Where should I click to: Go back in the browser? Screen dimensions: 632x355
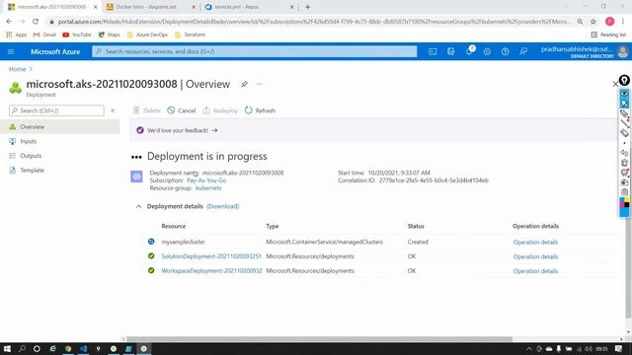(9, 22)
